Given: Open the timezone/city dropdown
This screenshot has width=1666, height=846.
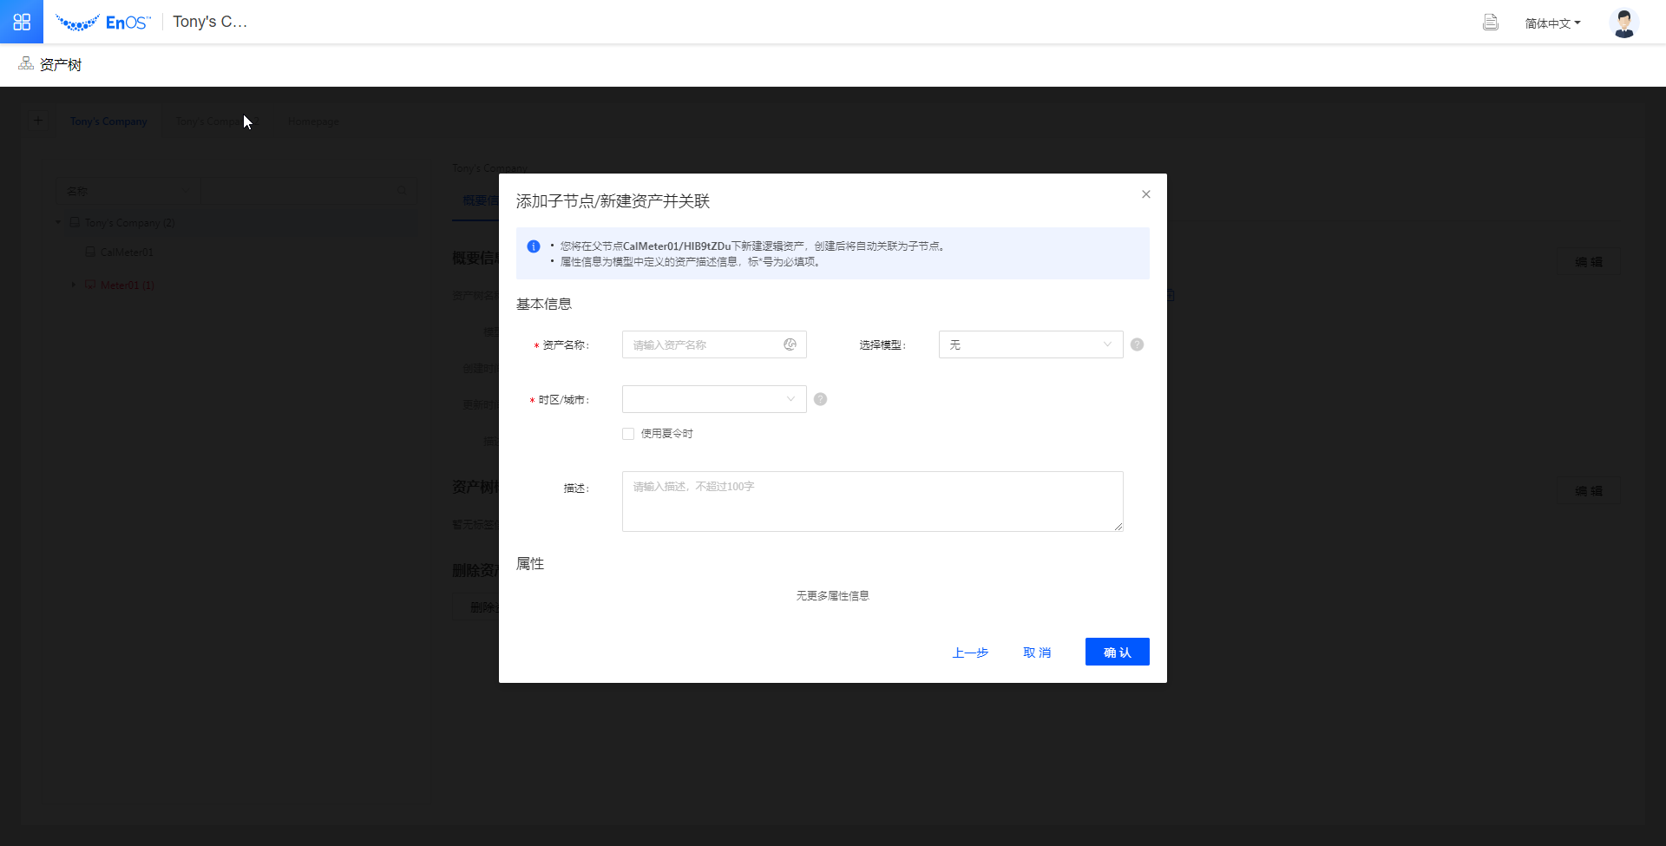Looking at the screenshot, I should click(713, 399).
